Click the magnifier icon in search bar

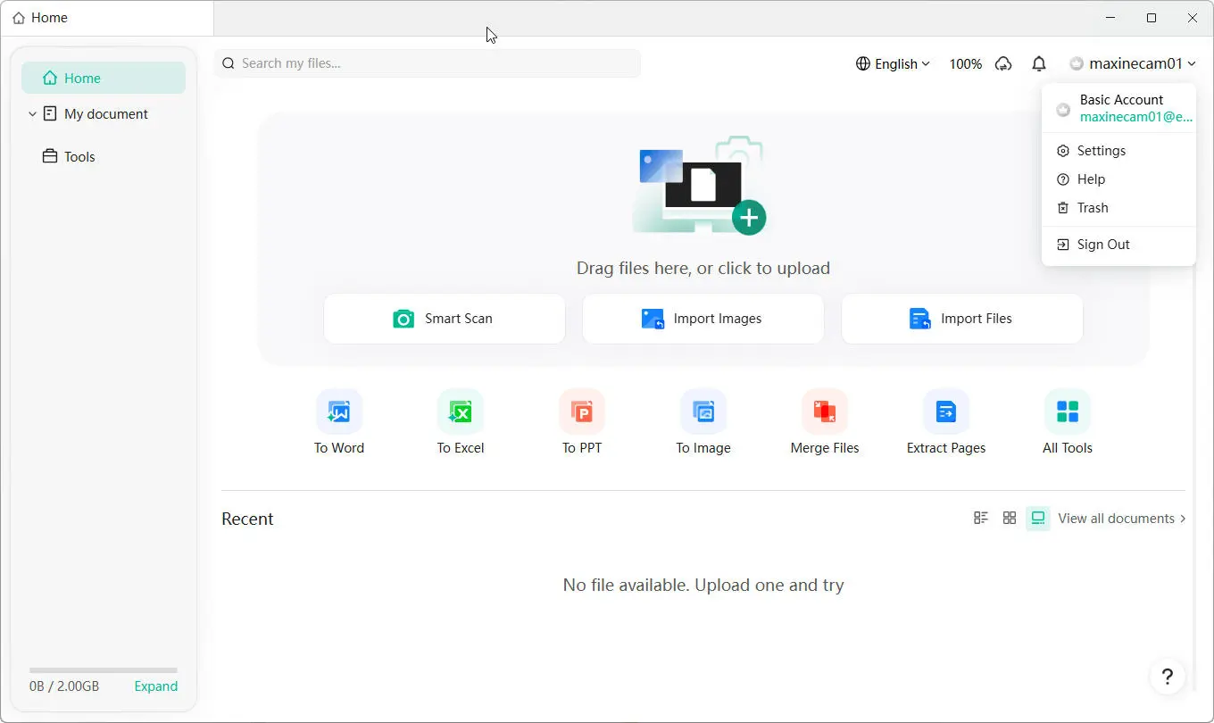click(x=229, y=63)
